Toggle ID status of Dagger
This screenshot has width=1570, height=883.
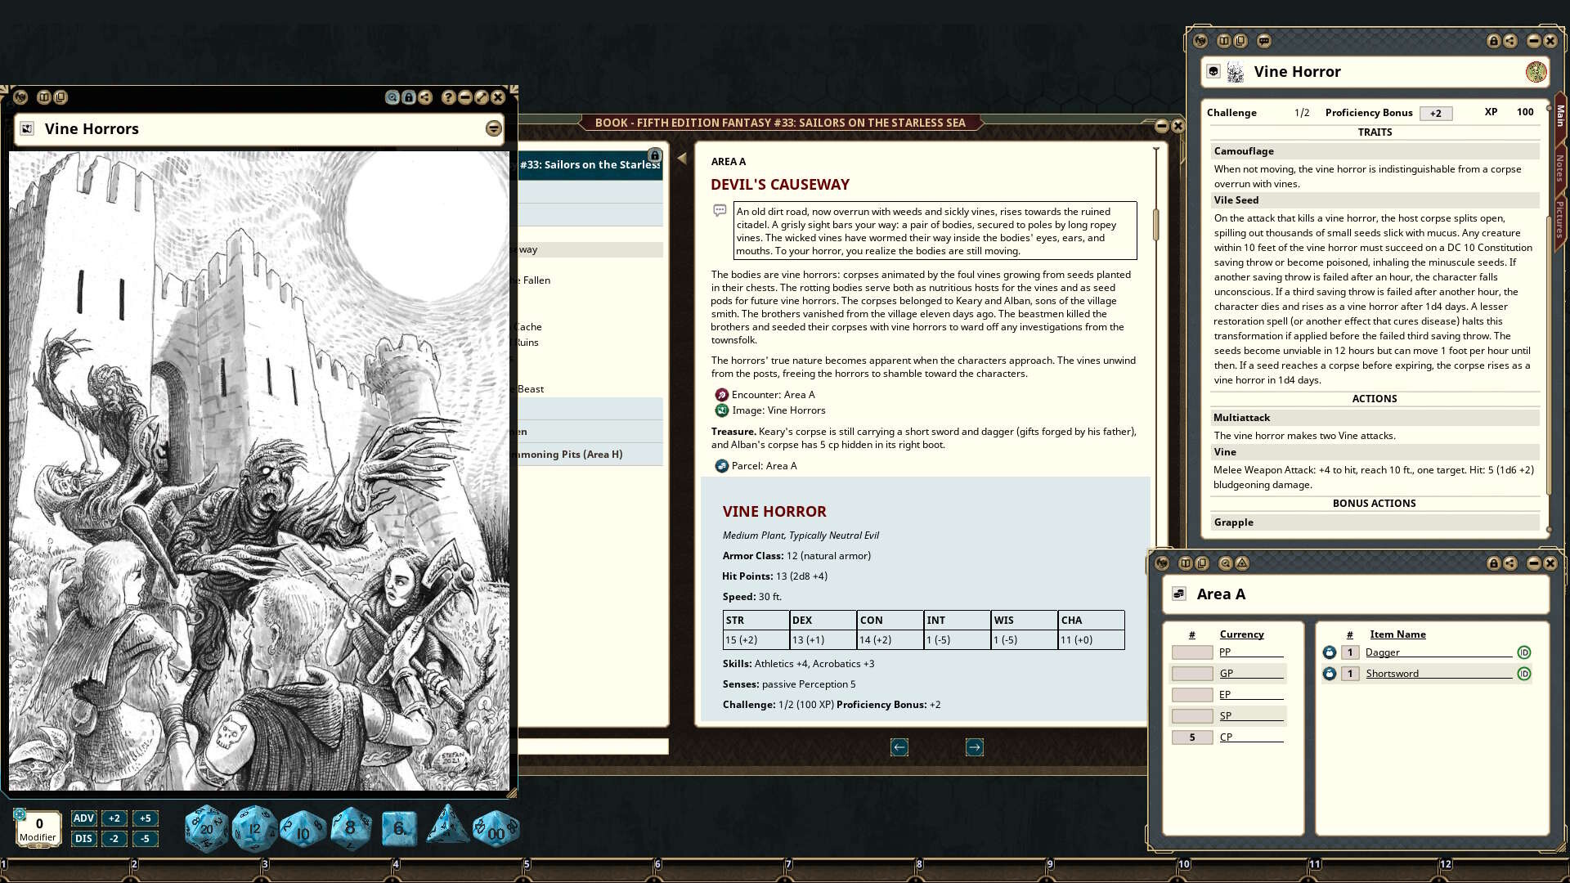1524,652
